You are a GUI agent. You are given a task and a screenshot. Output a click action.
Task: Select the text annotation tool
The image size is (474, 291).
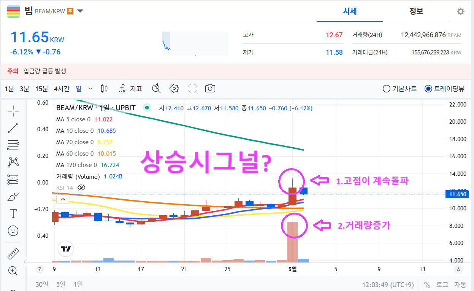point(13,213)
